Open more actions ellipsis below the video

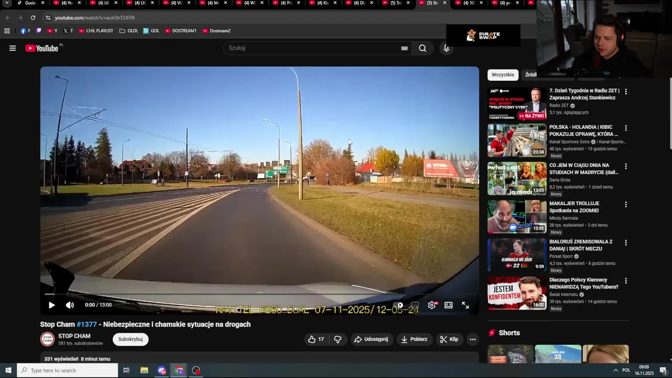point(472,339)
